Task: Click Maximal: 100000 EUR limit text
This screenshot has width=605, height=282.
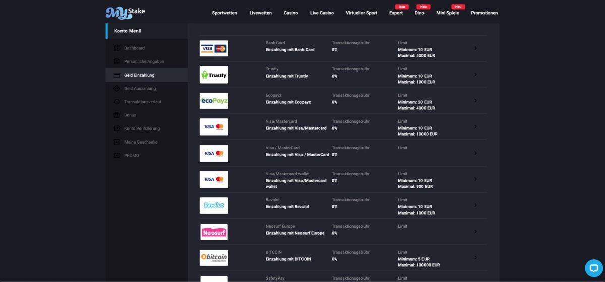Action: coord(419,265)
